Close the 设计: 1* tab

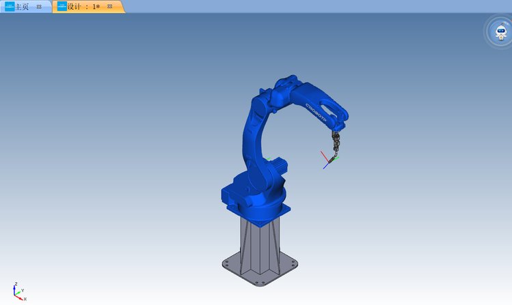(109, 6)
